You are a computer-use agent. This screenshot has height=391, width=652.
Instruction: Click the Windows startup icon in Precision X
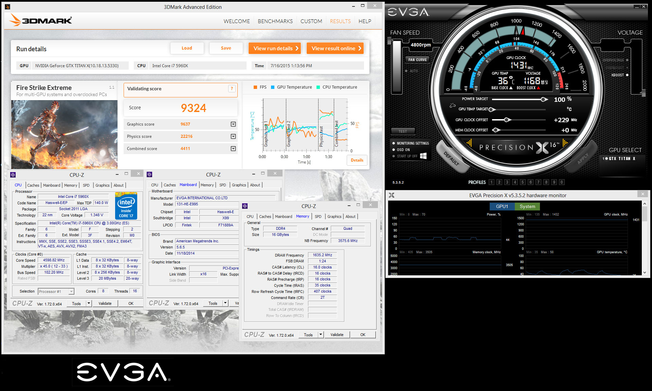pos(423,156)
